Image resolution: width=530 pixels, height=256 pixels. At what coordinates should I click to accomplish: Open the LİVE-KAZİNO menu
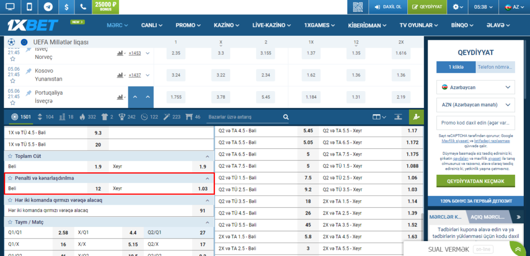pyautogui.click(x=271, y=25)
